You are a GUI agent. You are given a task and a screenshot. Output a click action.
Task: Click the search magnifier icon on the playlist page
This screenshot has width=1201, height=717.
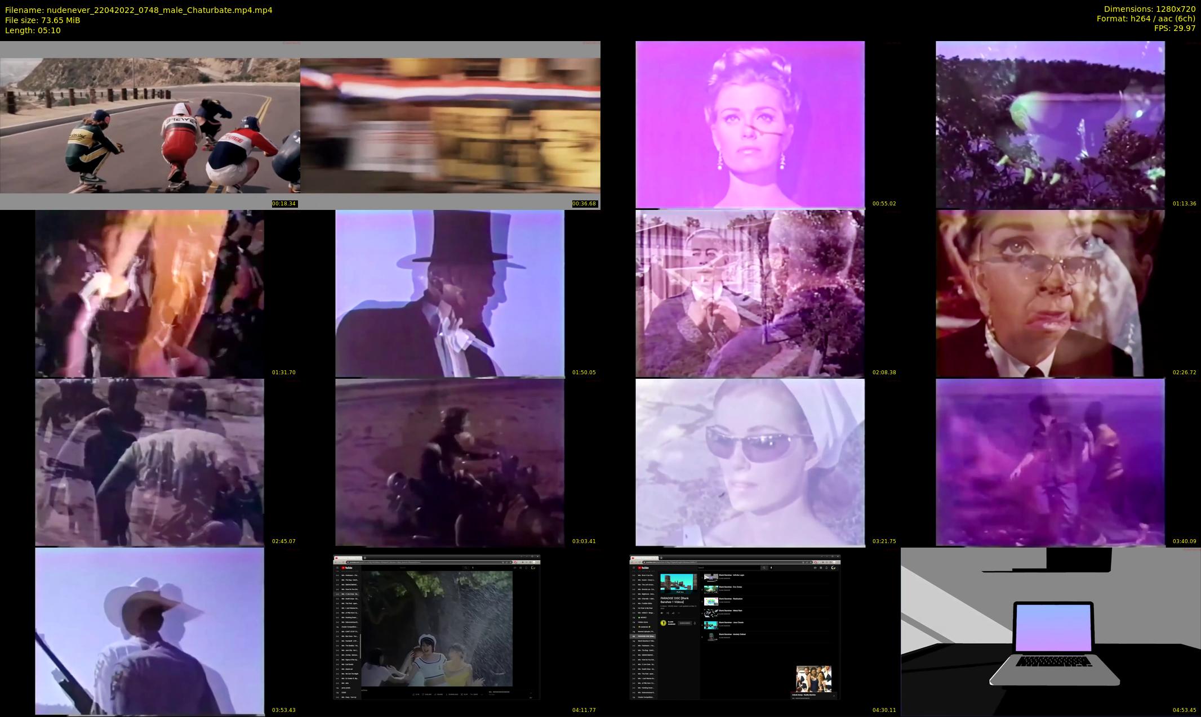tap(764, 568)
